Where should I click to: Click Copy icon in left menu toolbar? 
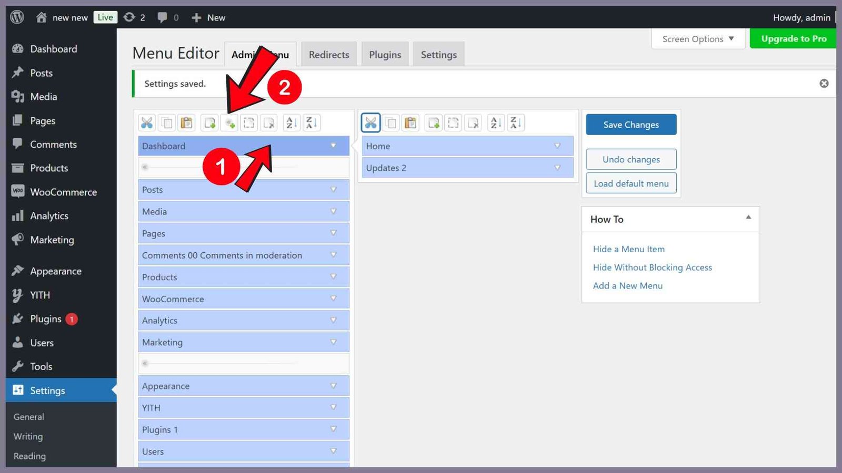point(167,123)
